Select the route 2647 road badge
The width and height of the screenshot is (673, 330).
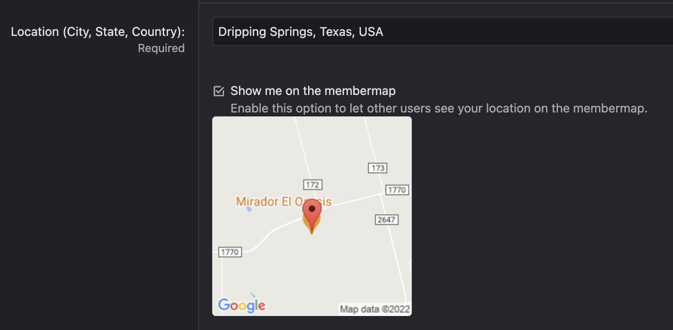(387, 219)
